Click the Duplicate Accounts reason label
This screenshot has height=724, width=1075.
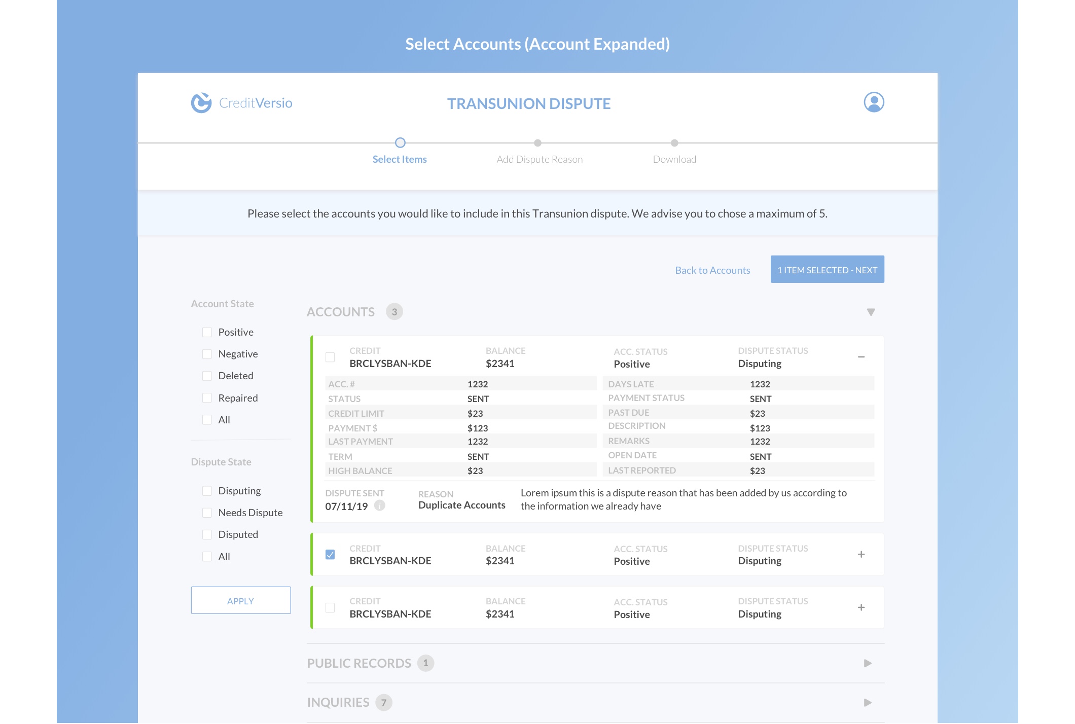[461, 504]
